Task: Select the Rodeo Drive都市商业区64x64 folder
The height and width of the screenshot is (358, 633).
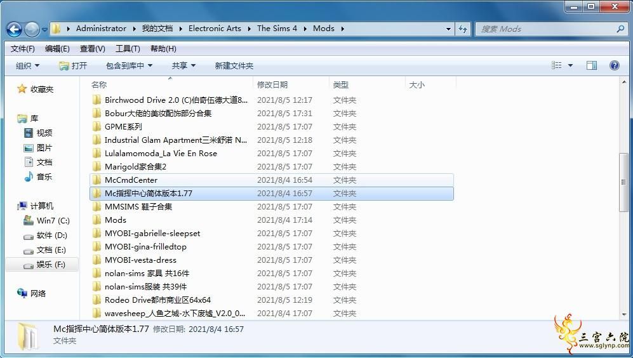Action: click(272, 300)
